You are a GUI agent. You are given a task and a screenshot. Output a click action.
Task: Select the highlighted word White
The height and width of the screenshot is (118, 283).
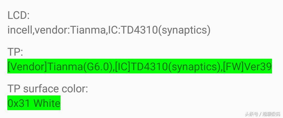click(x=47, y=103)
